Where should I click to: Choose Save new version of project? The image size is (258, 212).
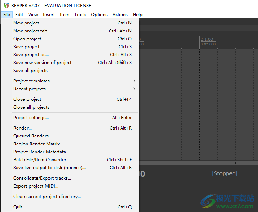[42, 63]
